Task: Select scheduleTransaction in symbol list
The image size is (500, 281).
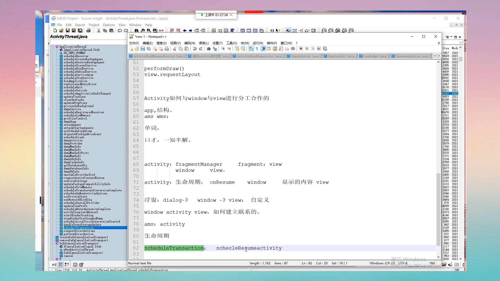Action: 79,228
